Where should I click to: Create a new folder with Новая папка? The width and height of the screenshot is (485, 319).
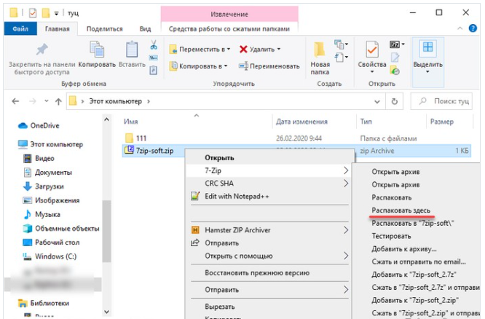(320, 50)
